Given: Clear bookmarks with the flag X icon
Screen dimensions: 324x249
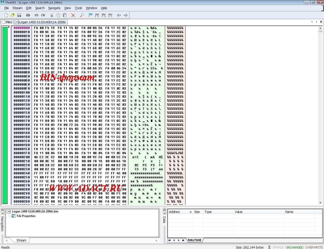Looking at the screenshot, I should (x=110, y=15).
